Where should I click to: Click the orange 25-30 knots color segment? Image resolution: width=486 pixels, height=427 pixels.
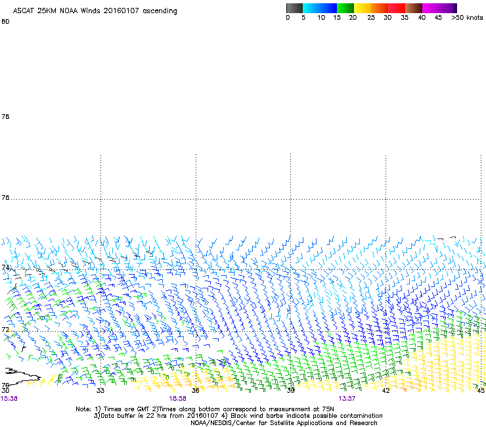380,8
